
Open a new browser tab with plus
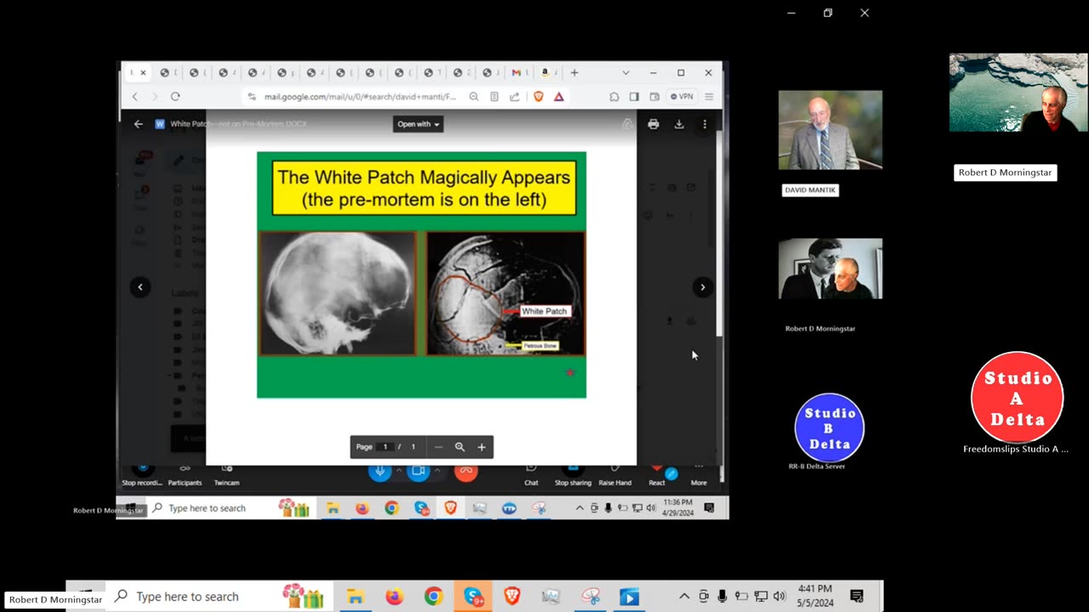point(574,73)
